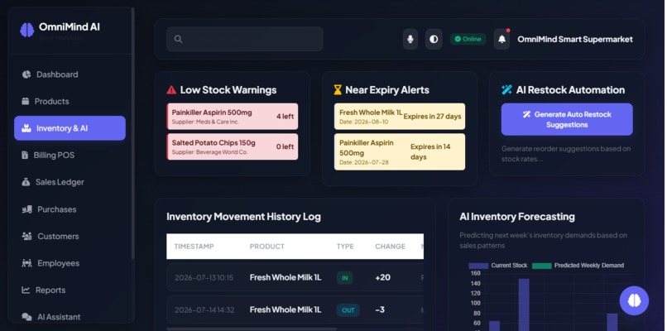Click the AI Assistant chat bubbles icon
Screen dimensions: 667x331
pos(26,317)
